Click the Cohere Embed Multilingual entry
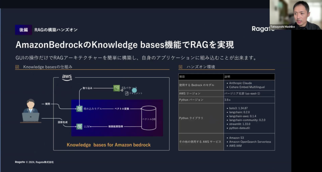The width and height of the screenshot is (322, 172). click(x=247, y=87)
